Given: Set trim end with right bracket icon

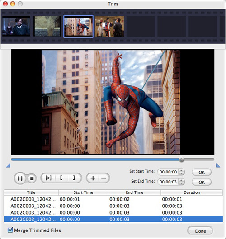Looking at the screenshot, I should click(74, 178).
